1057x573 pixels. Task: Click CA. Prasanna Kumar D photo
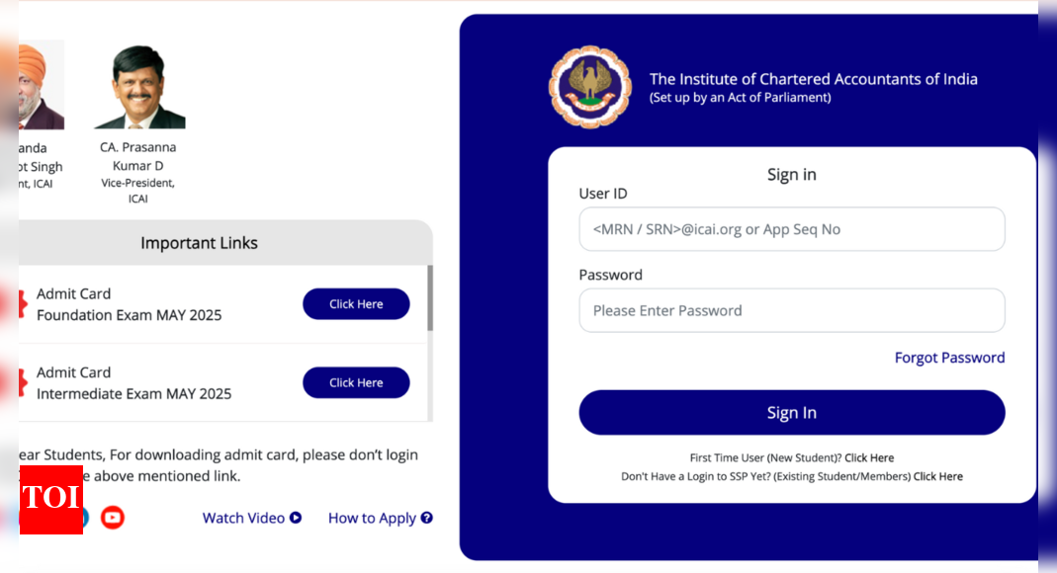coord(139,87)
